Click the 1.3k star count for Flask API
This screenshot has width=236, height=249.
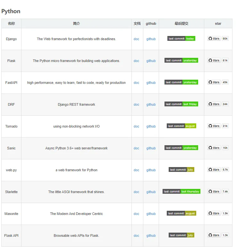pyautogui.click(x=225, y=235)
